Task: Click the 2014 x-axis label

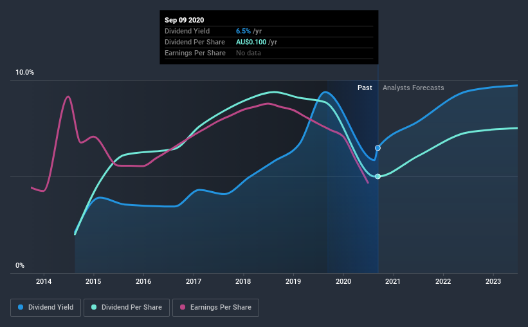Action: [x=44, y=281]
